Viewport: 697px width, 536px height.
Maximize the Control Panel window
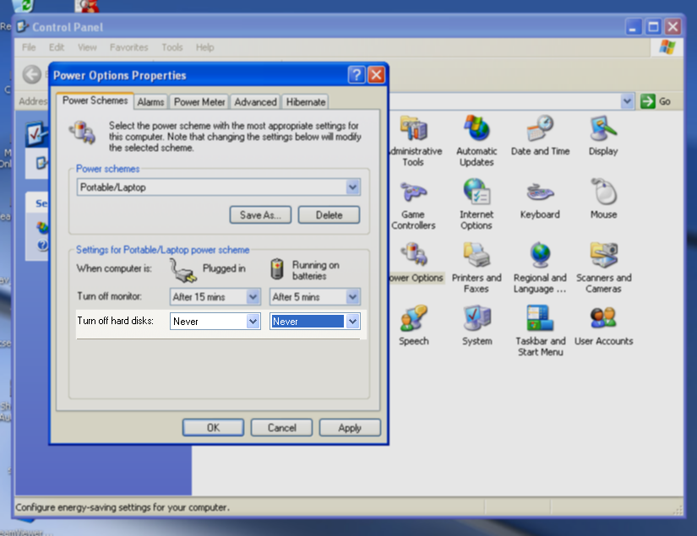(653, 27)
